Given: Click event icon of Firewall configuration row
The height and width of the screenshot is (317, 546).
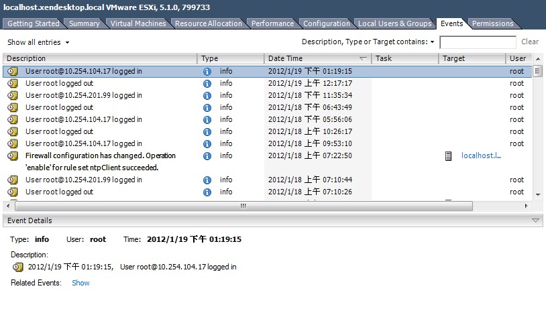Looking at the screenshot, I should [x=13, y=156].
